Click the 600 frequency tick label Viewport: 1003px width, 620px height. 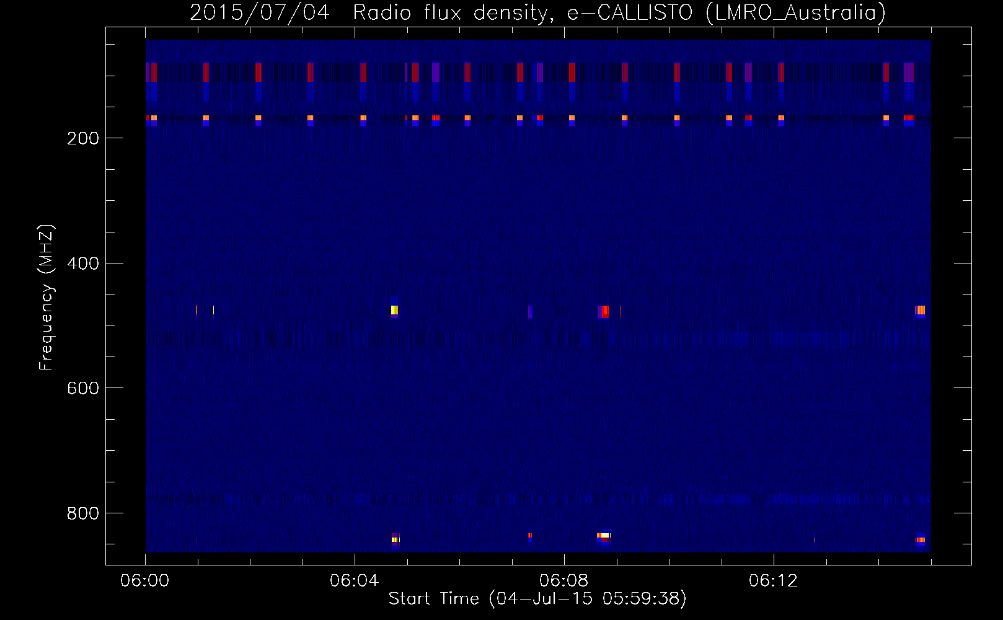click(83, 388)
